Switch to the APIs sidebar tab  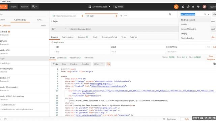(x=39, y=20)
